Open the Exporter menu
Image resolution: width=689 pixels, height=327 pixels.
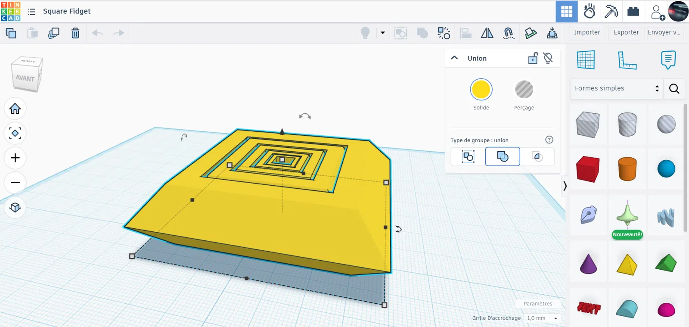click(x=626, y=32)
